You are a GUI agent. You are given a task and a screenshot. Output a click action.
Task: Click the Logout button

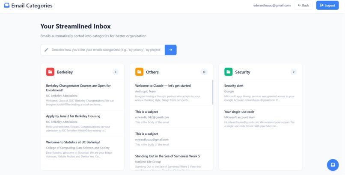coord(327,5)
